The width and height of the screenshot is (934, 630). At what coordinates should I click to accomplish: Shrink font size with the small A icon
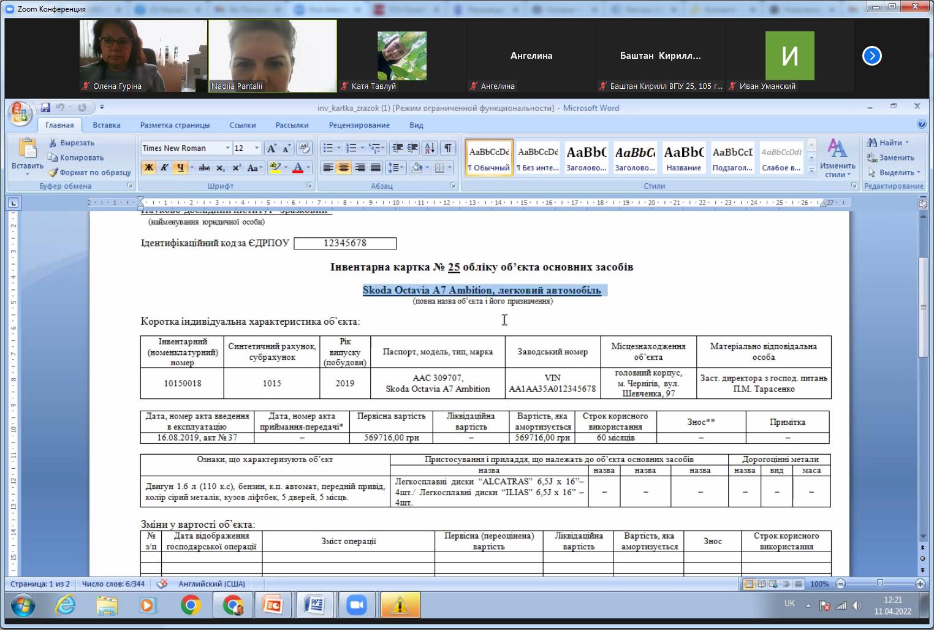286,148
